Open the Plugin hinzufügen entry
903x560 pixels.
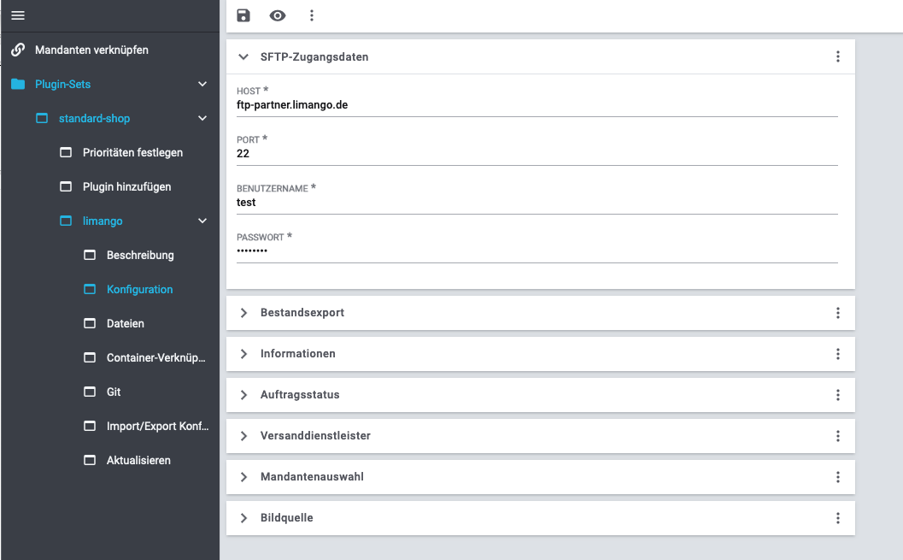point(126,186)
